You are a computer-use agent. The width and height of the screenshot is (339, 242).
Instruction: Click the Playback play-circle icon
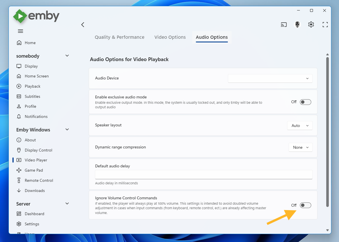point(19,86)
